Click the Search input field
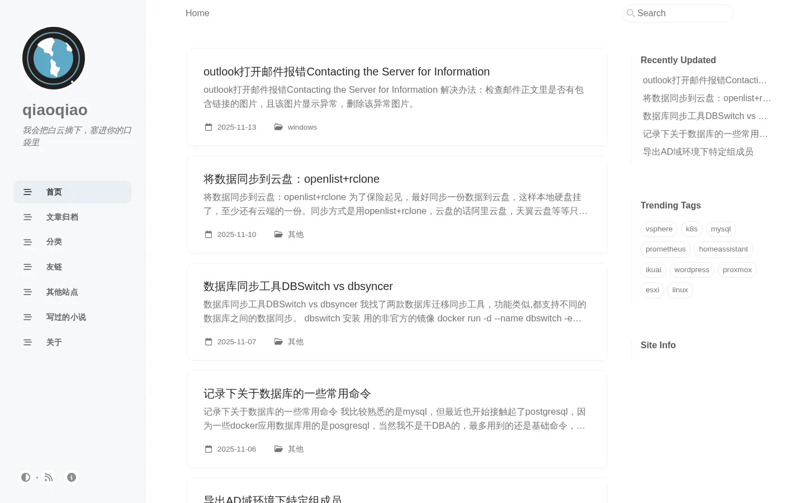This screenshot has height=503, width=805. pos(678,13)
